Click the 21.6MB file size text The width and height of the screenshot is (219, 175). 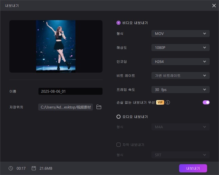coord(46,168)
